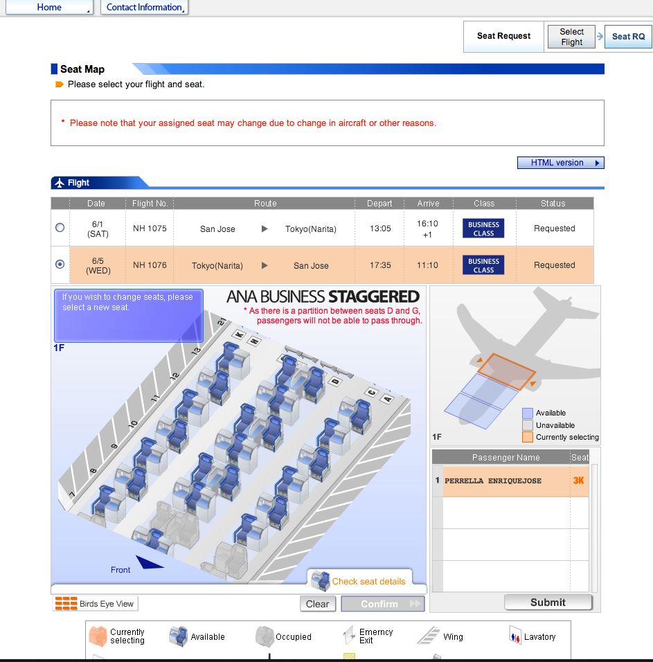This screenshot has height=662, width=653.
Task: Click the passenger list scrollbar
Action: (594, 528)
